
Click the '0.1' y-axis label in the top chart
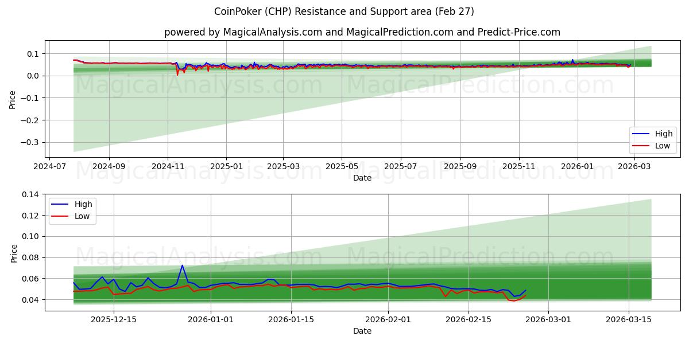coord(34,53)
